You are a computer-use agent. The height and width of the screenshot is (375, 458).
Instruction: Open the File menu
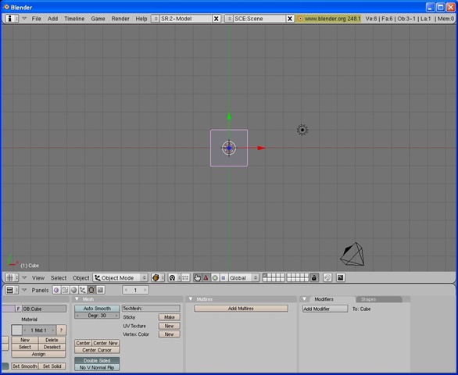pyautogui.click(x=36, y=19)
